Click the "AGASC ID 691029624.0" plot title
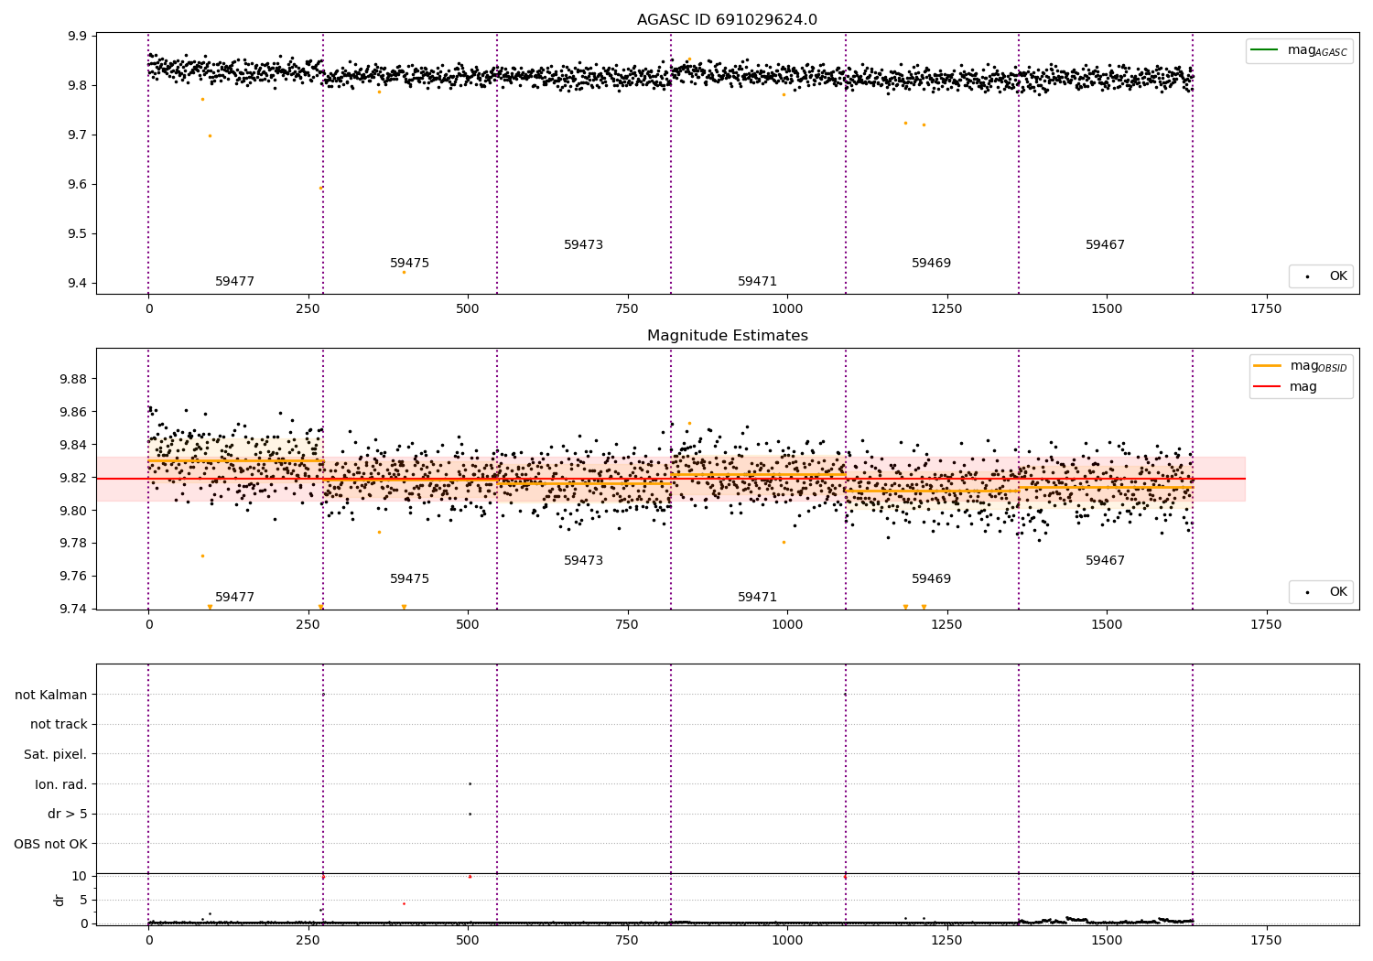 [727, 20]
